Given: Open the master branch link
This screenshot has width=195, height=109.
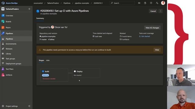Looking at the screenshot, I should (44, 39).
